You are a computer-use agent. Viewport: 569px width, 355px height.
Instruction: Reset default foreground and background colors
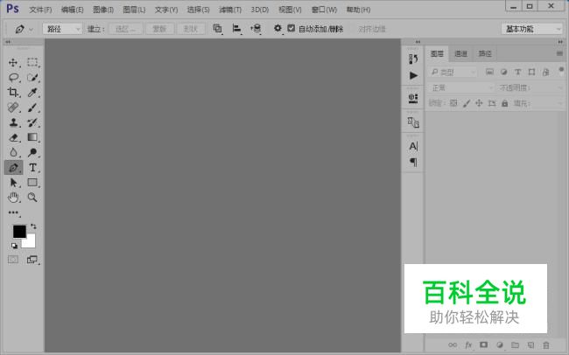[14, 246]
